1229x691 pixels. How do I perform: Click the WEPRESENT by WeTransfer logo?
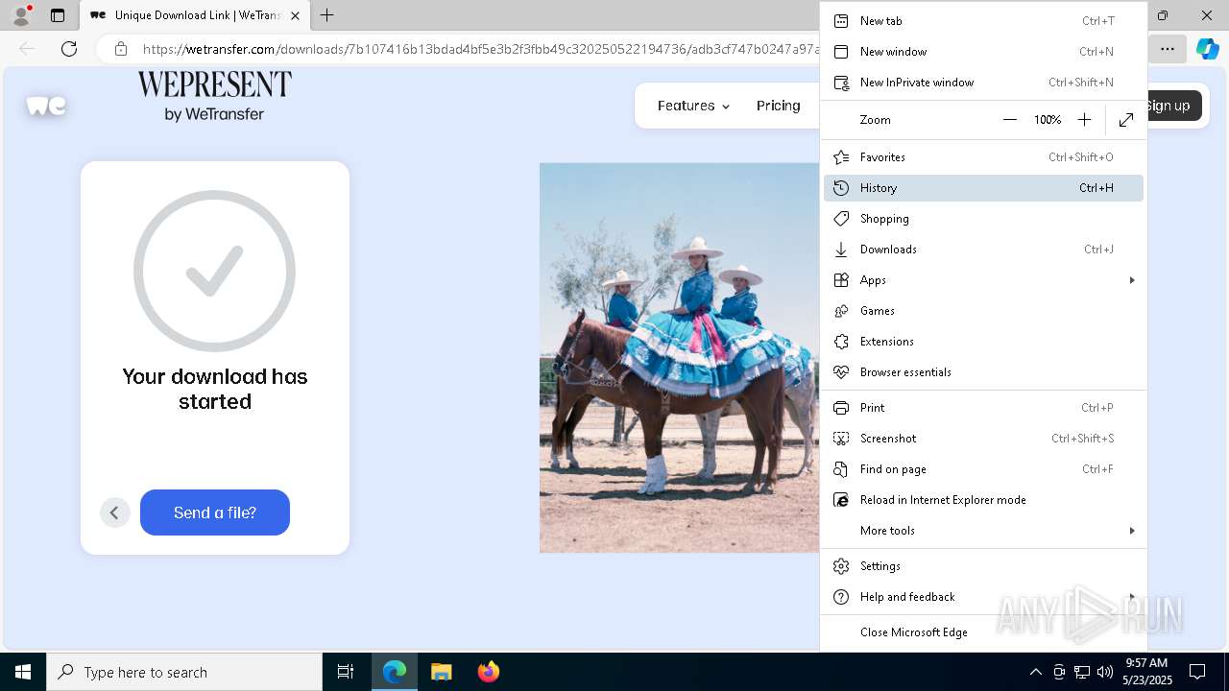coord(214,97)
